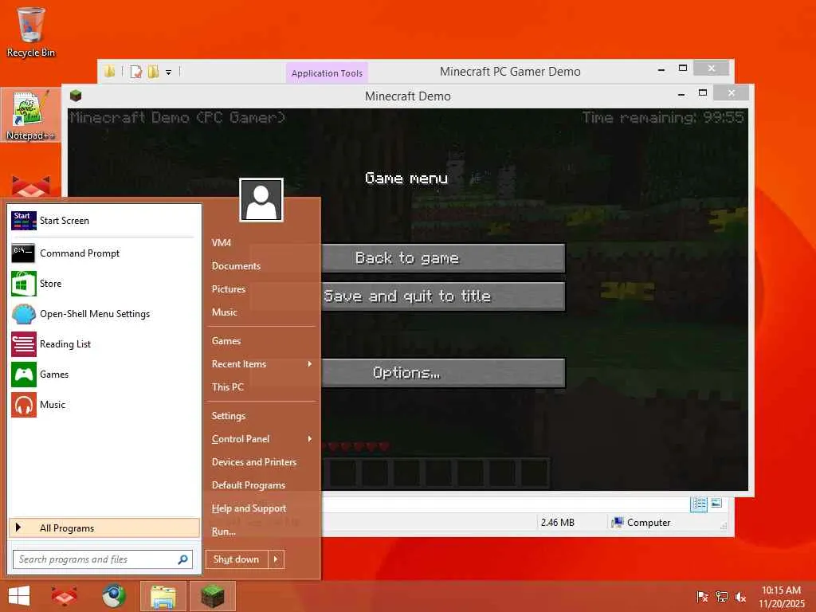816x612 pixels.
Task: Open the red fox app in taskbar
Action: [x=64, y=596]
